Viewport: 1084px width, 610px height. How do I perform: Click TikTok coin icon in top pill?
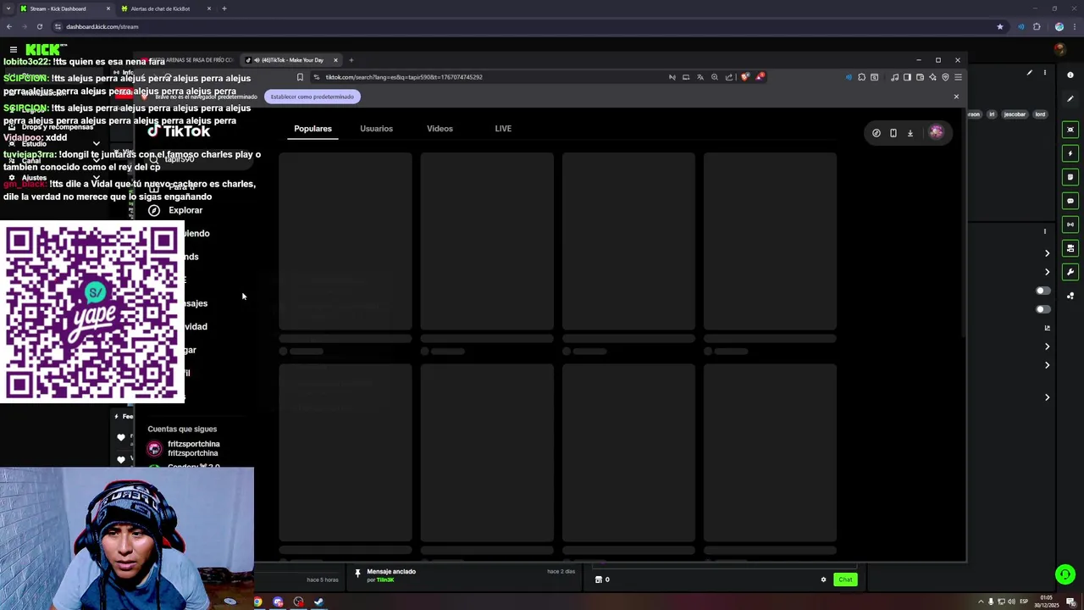[877, 133]
